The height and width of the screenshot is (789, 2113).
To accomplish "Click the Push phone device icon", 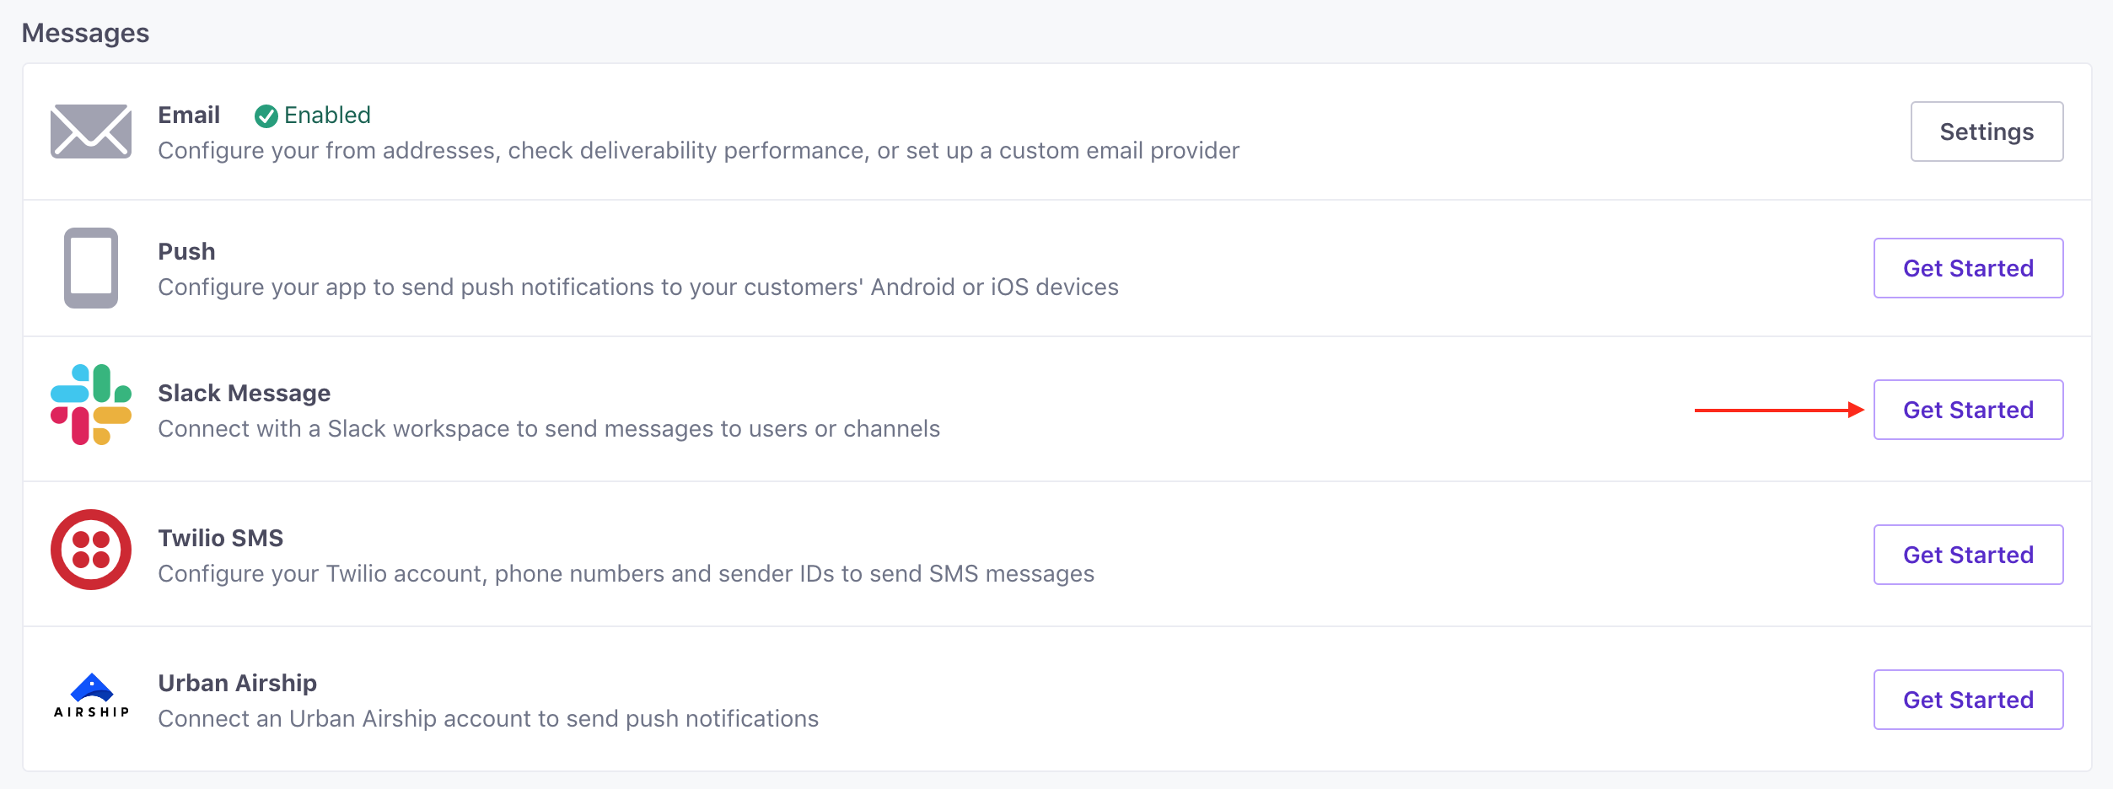I will click(91, 268).
